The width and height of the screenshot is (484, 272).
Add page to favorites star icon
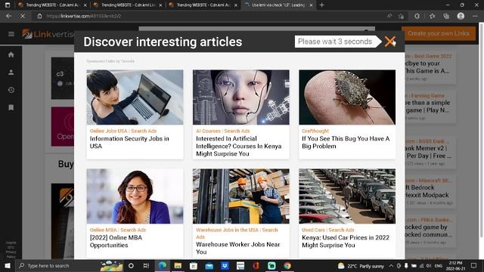(x=401, y=16)
